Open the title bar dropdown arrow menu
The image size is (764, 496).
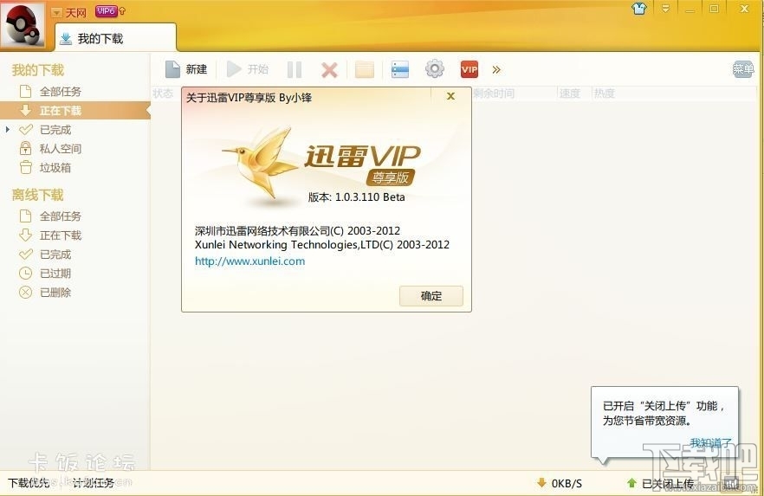(665, 9)
